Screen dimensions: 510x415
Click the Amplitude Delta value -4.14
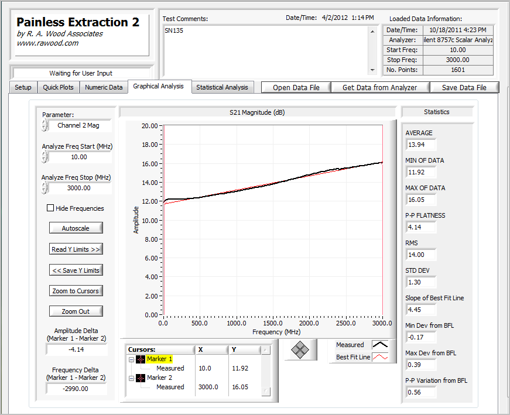point(77,349)
